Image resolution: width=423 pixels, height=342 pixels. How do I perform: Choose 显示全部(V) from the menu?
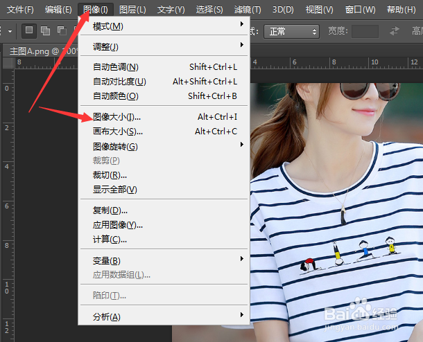164,190
